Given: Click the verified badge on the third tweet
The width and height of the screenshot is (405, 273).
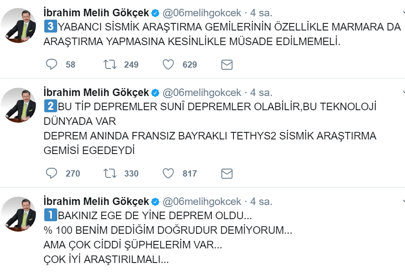Looking at the screenshot, I should pos(155,202).
